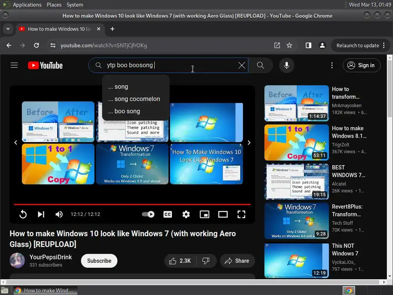Image resolution: width=393 pixels, height=295 pixels.
Task: Subscribe to YourPepsiDrink channel
Action: click(x=99, y=261)
